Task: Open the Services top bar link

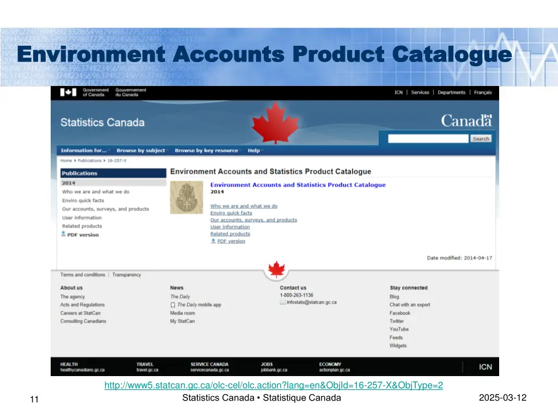Action: pyautogui.click(x=420, y=93)
